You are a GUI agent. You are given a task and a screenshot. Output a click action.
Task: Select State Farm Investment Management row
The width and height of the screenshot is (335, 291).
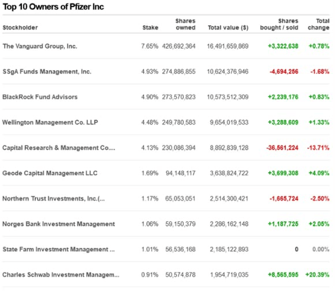tap(59, 249)
